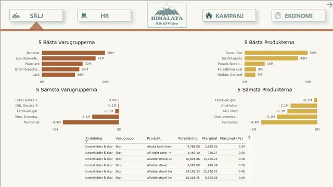The image size is (333, 187).
Task: Click the '5 Sämsta Produkterna' title
Action: point(265,90)
